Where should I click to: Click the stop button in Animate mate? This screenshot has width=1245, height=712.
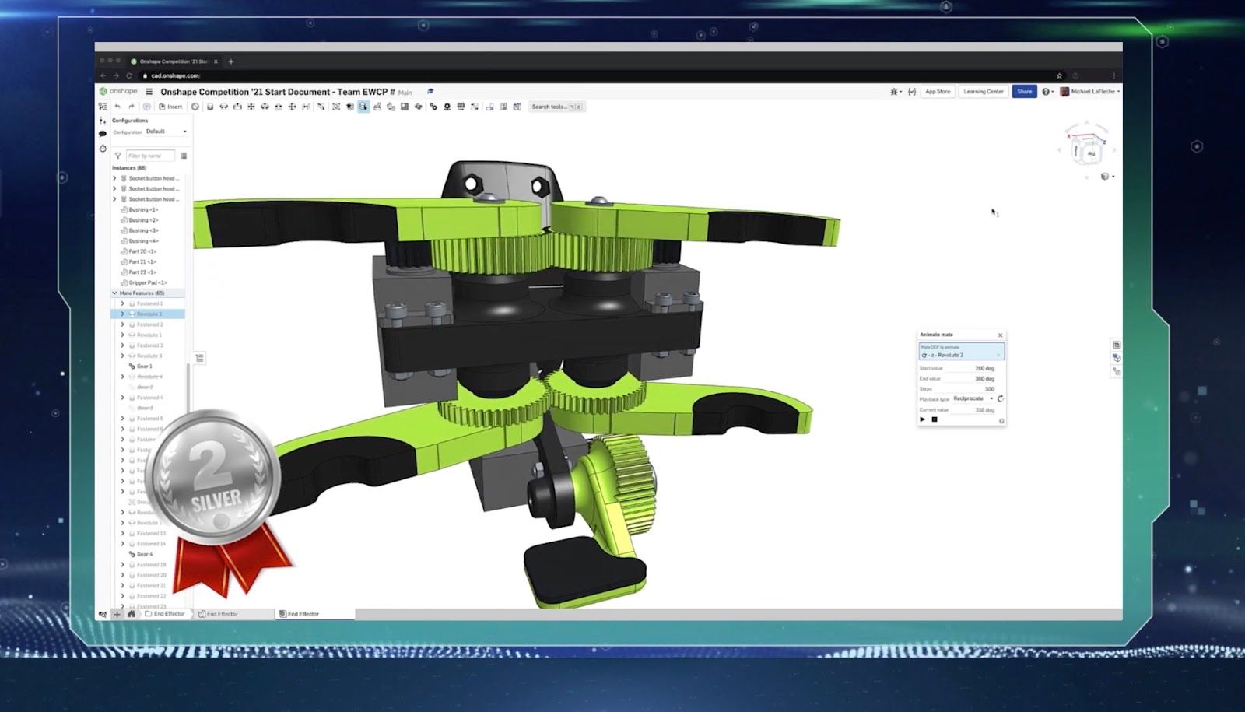935,419
